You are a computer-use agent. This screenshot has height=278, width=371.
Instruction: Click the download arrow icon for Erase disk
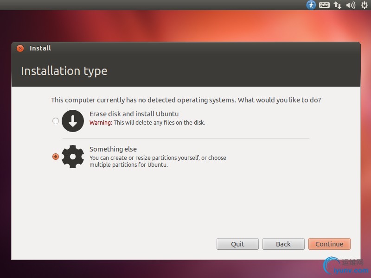coord(73,121)
